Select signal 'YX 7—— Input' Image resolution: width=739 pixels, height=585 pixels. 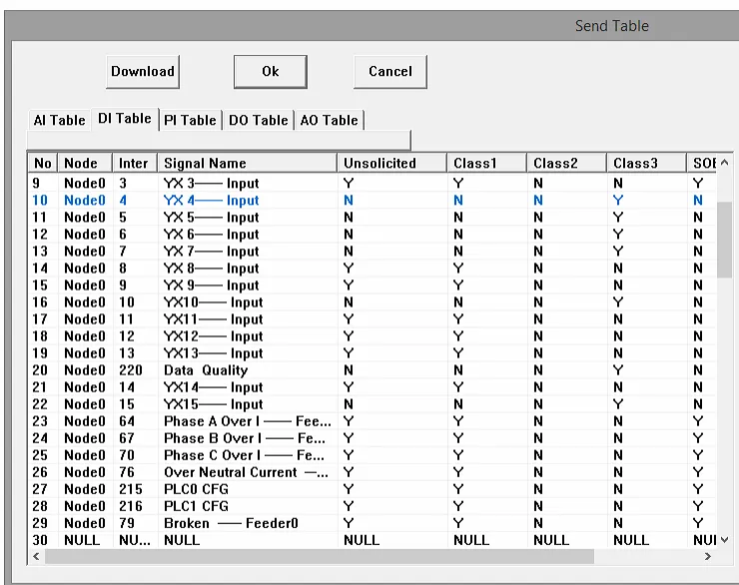point(211,251)
